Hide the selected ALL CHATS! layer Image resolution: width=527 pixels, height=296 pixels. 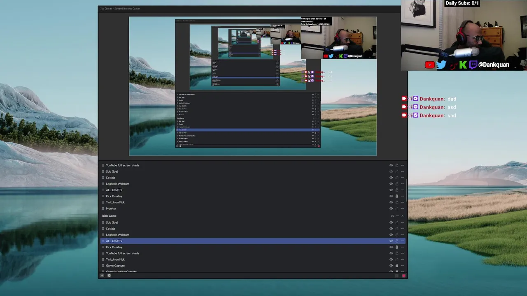pos(391,241)
